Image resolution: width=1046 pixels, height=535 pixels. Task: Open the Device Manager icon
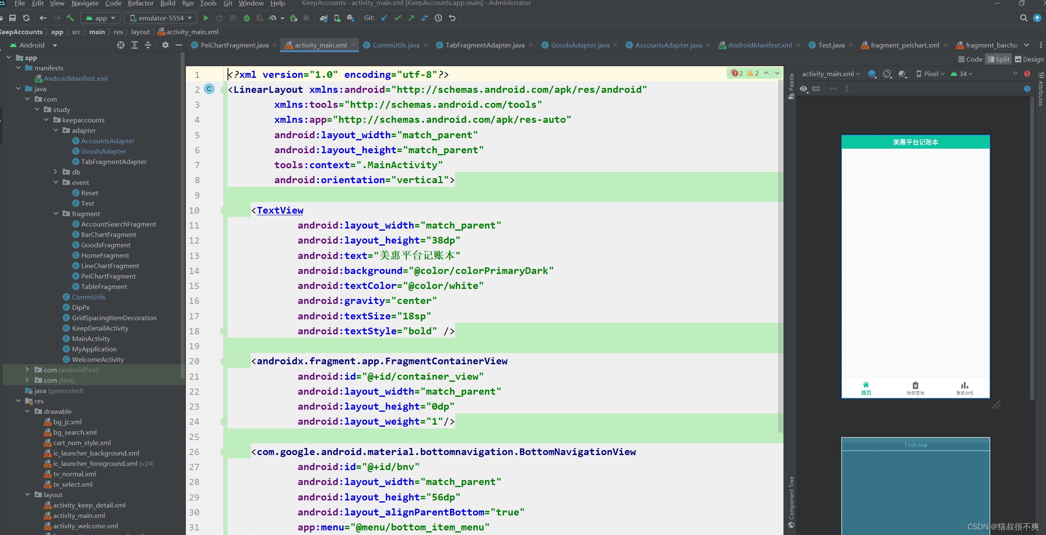pyautogui.click(x=337, y=18)
